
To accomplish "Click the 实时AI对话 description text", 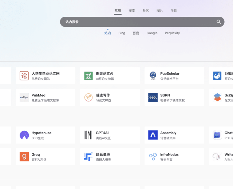I will tap(39, 160).
